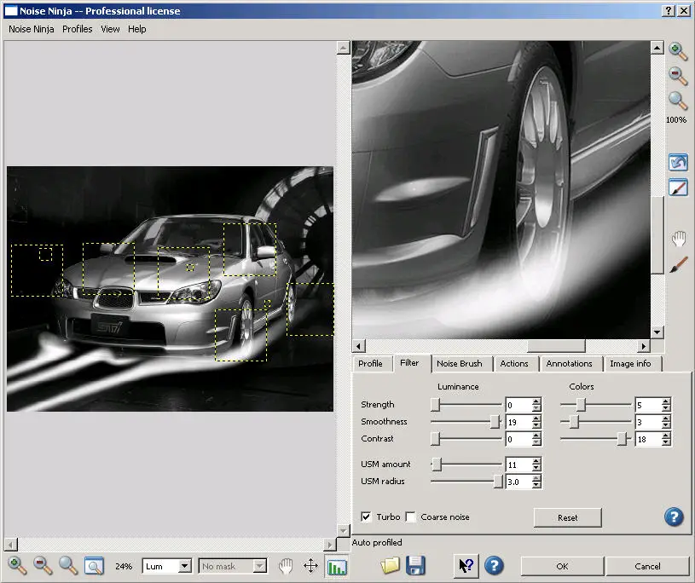
Task: Switch to the Noise Brush tab
Action: point(459,364)
